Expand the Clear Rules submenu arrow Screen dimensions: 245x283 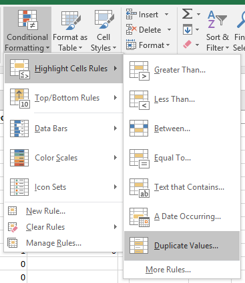[115, 226]
